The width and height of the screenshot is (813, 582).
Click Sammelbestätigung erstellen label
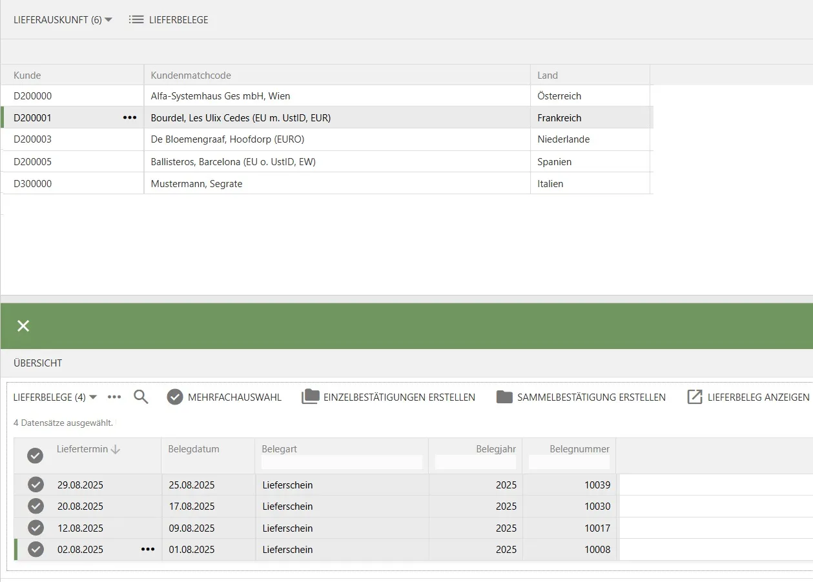pyautogui.click(x=591, y=397)
